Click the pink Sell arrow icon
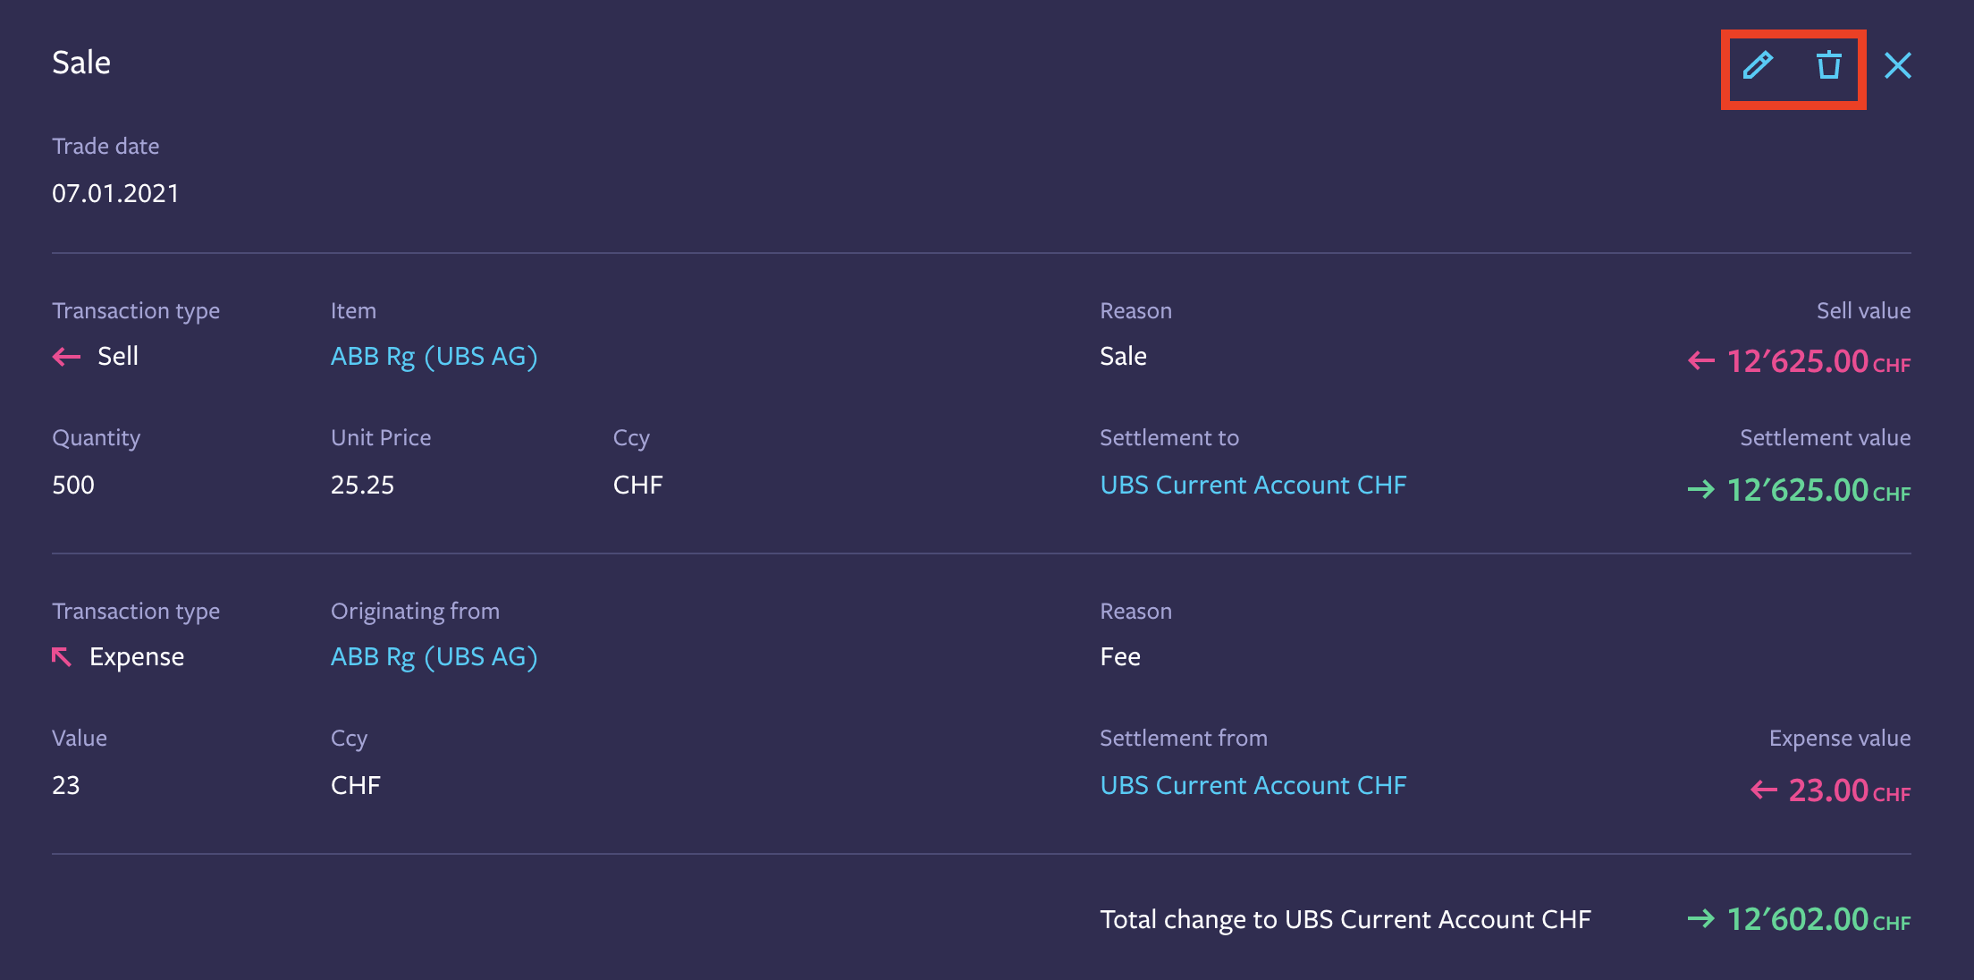1974x980 pixels. pos(66,357)
